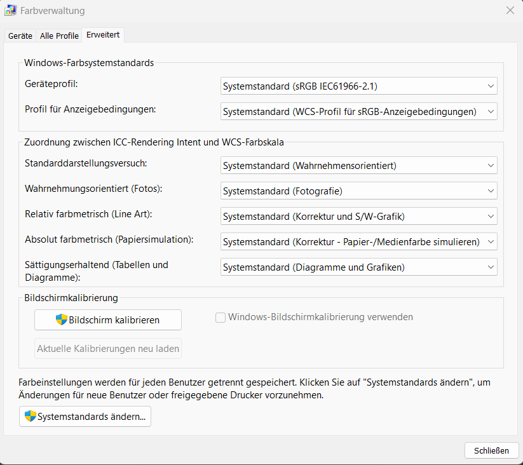Expand Profil für Anzeigebedingungen dropdown

pyautogui.click(x=358, y=112)
